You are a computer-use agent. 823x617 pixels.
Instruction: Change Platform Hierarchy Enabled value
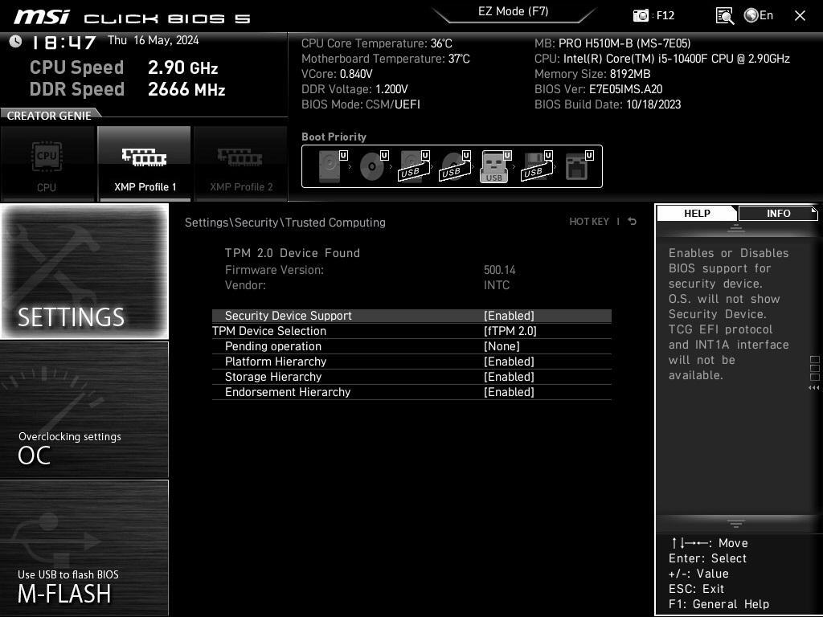509,362
